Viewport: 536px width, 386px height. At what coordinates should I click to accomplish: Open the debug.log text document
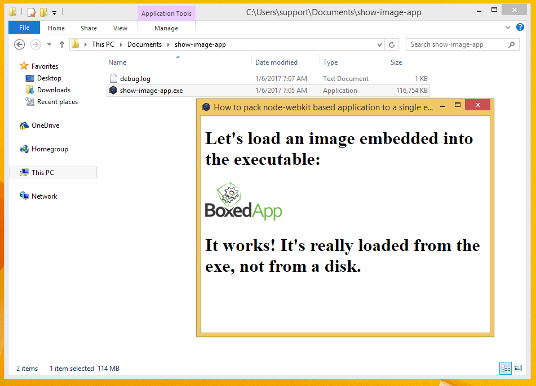click(x=135, y=79)
